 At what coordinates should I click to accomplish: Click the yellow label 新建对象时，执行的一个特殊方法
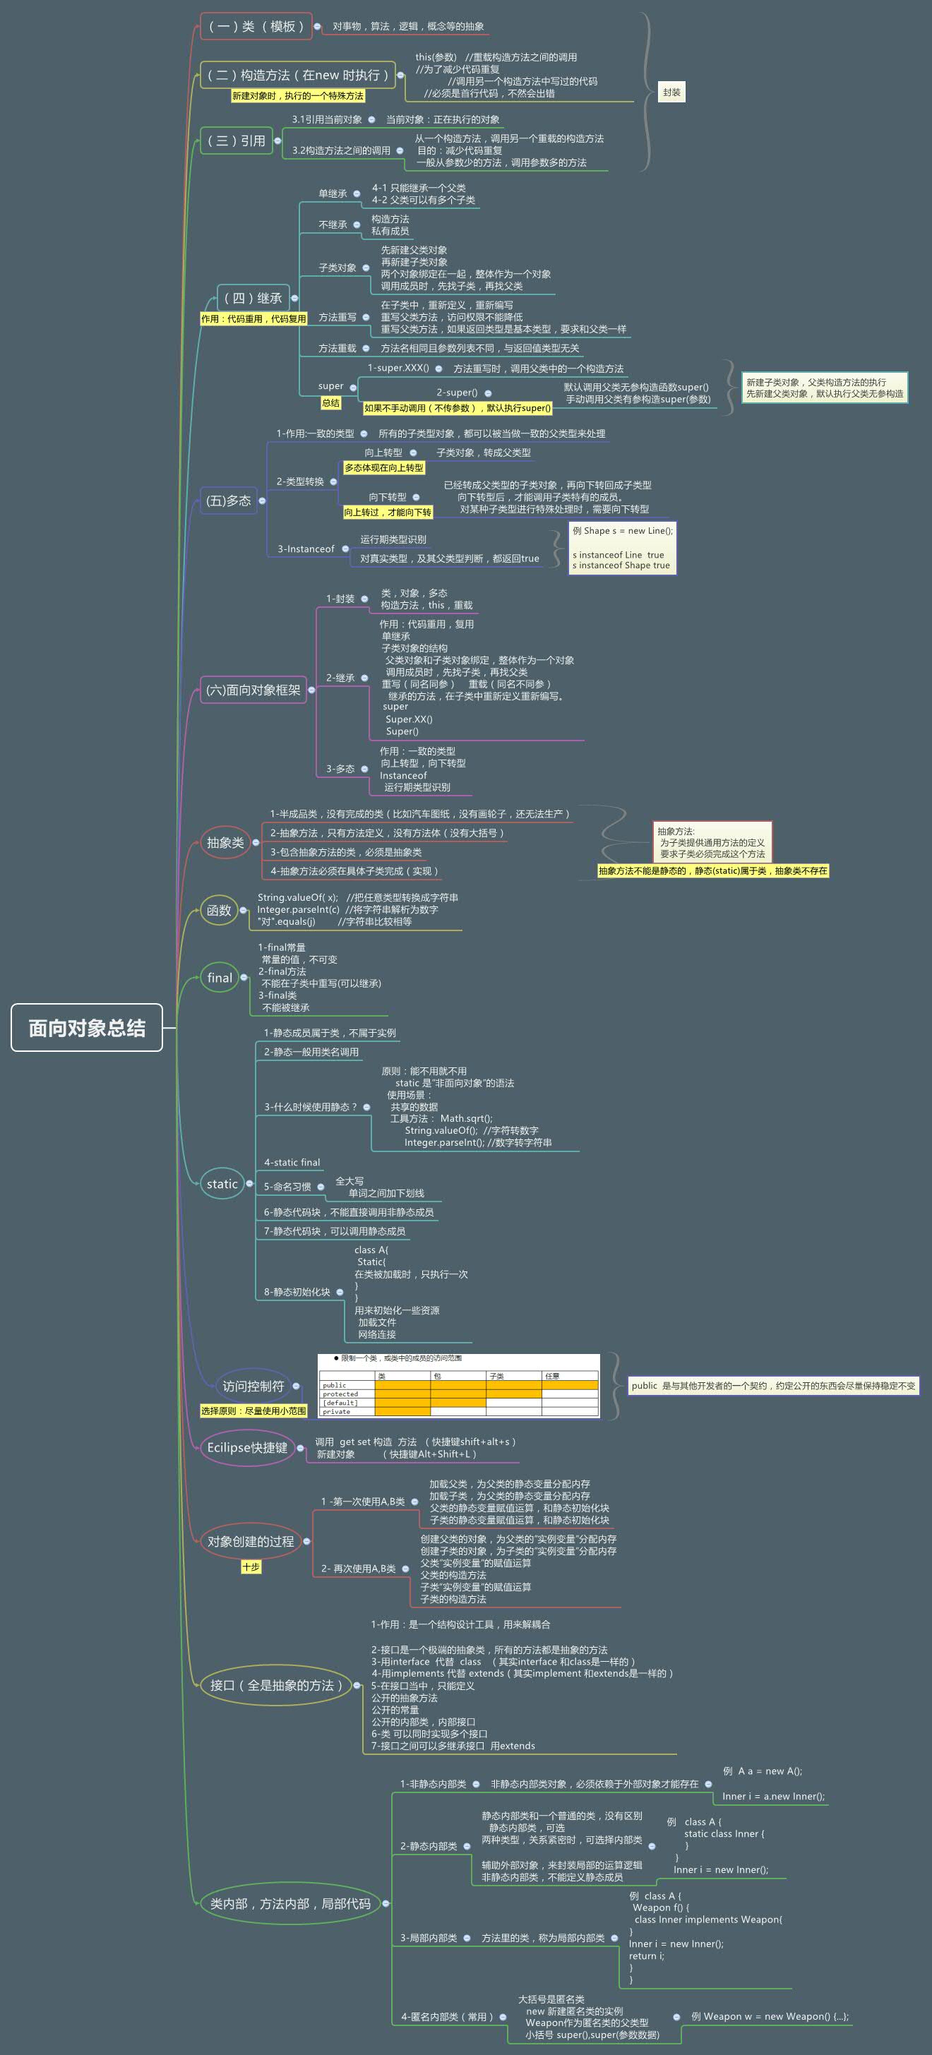point(298,96)
